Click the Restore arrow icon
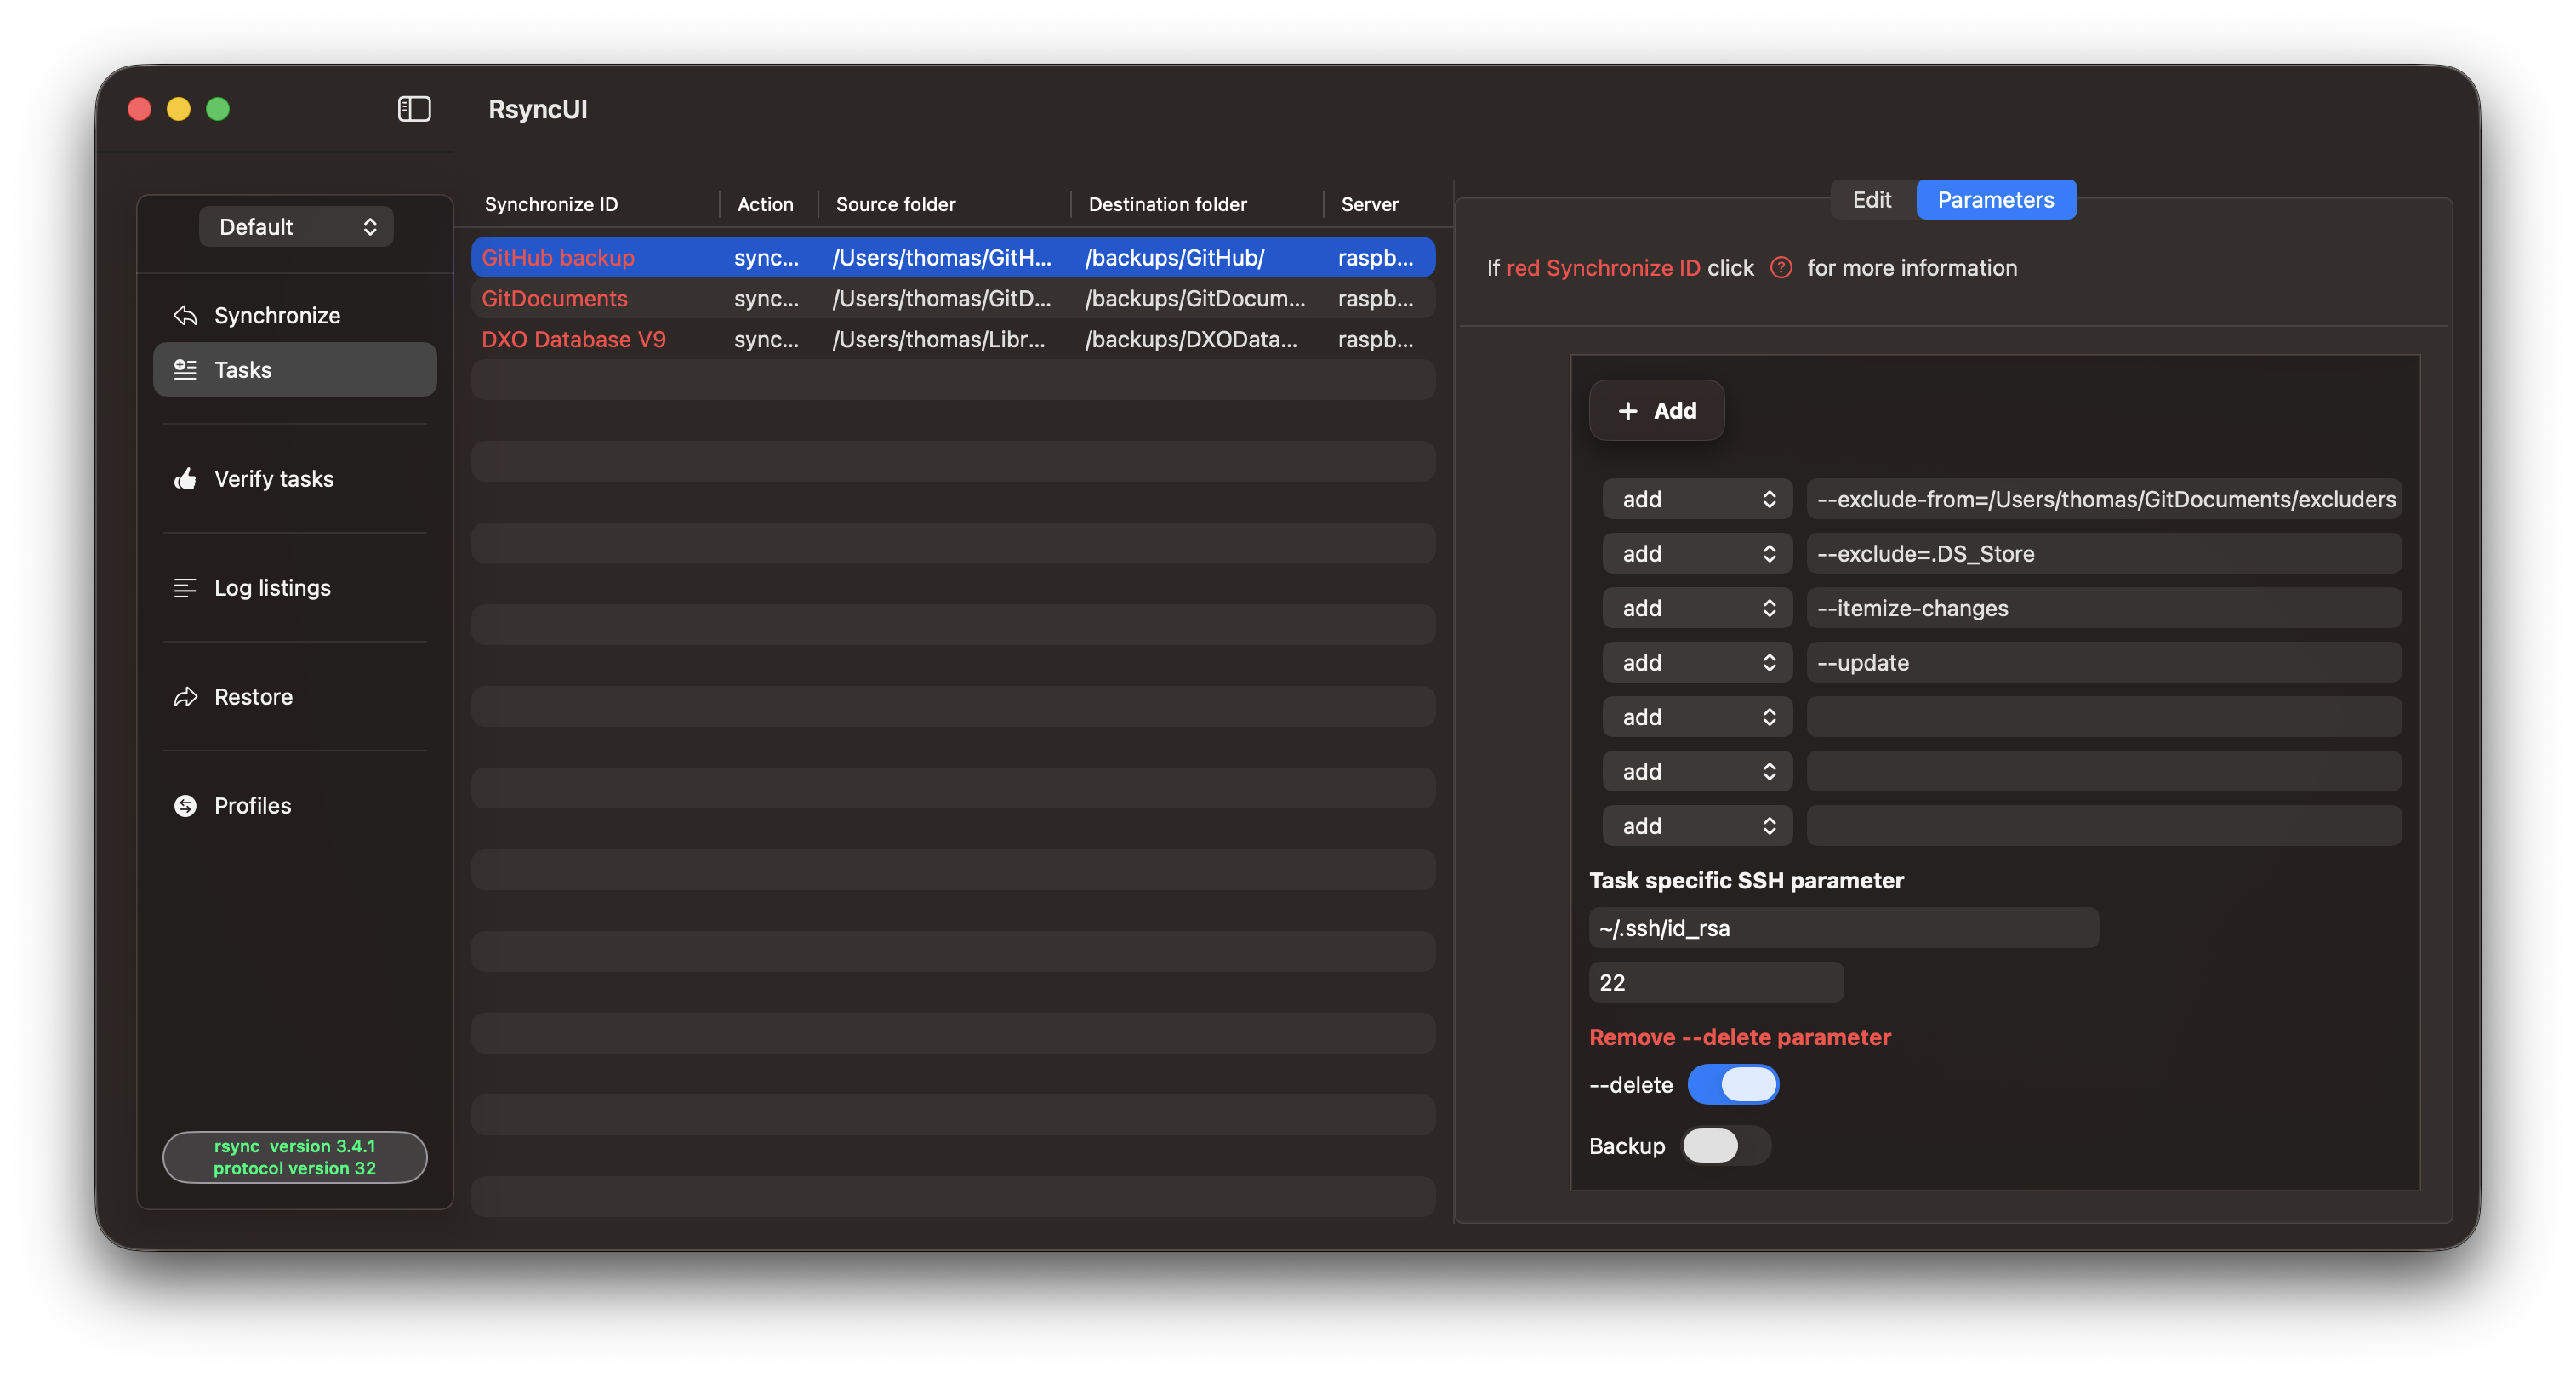The height and width of the screenshot is (1377, 2576). pos(185,696)
